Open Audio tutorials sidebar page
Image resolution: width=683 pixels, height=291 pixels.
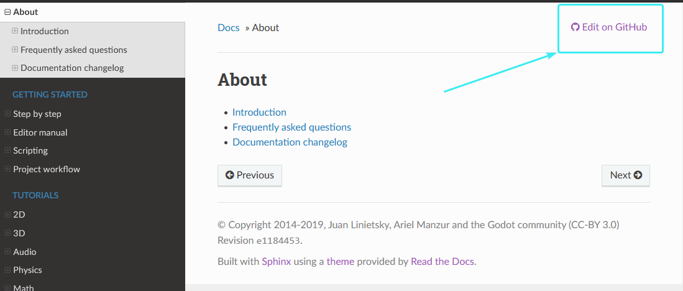(24, 252)
